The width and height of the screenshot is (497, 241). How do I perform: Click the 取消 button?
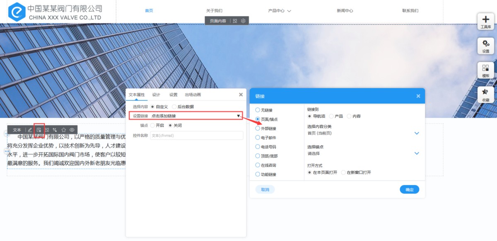coord(265,190)
